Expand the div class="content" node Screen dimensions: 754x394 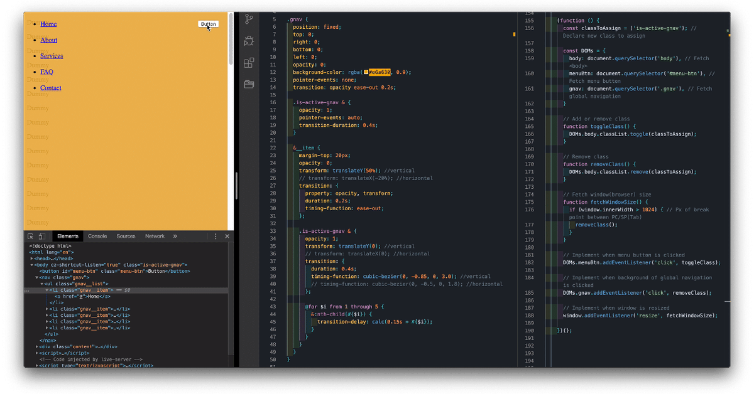[37, 346]
